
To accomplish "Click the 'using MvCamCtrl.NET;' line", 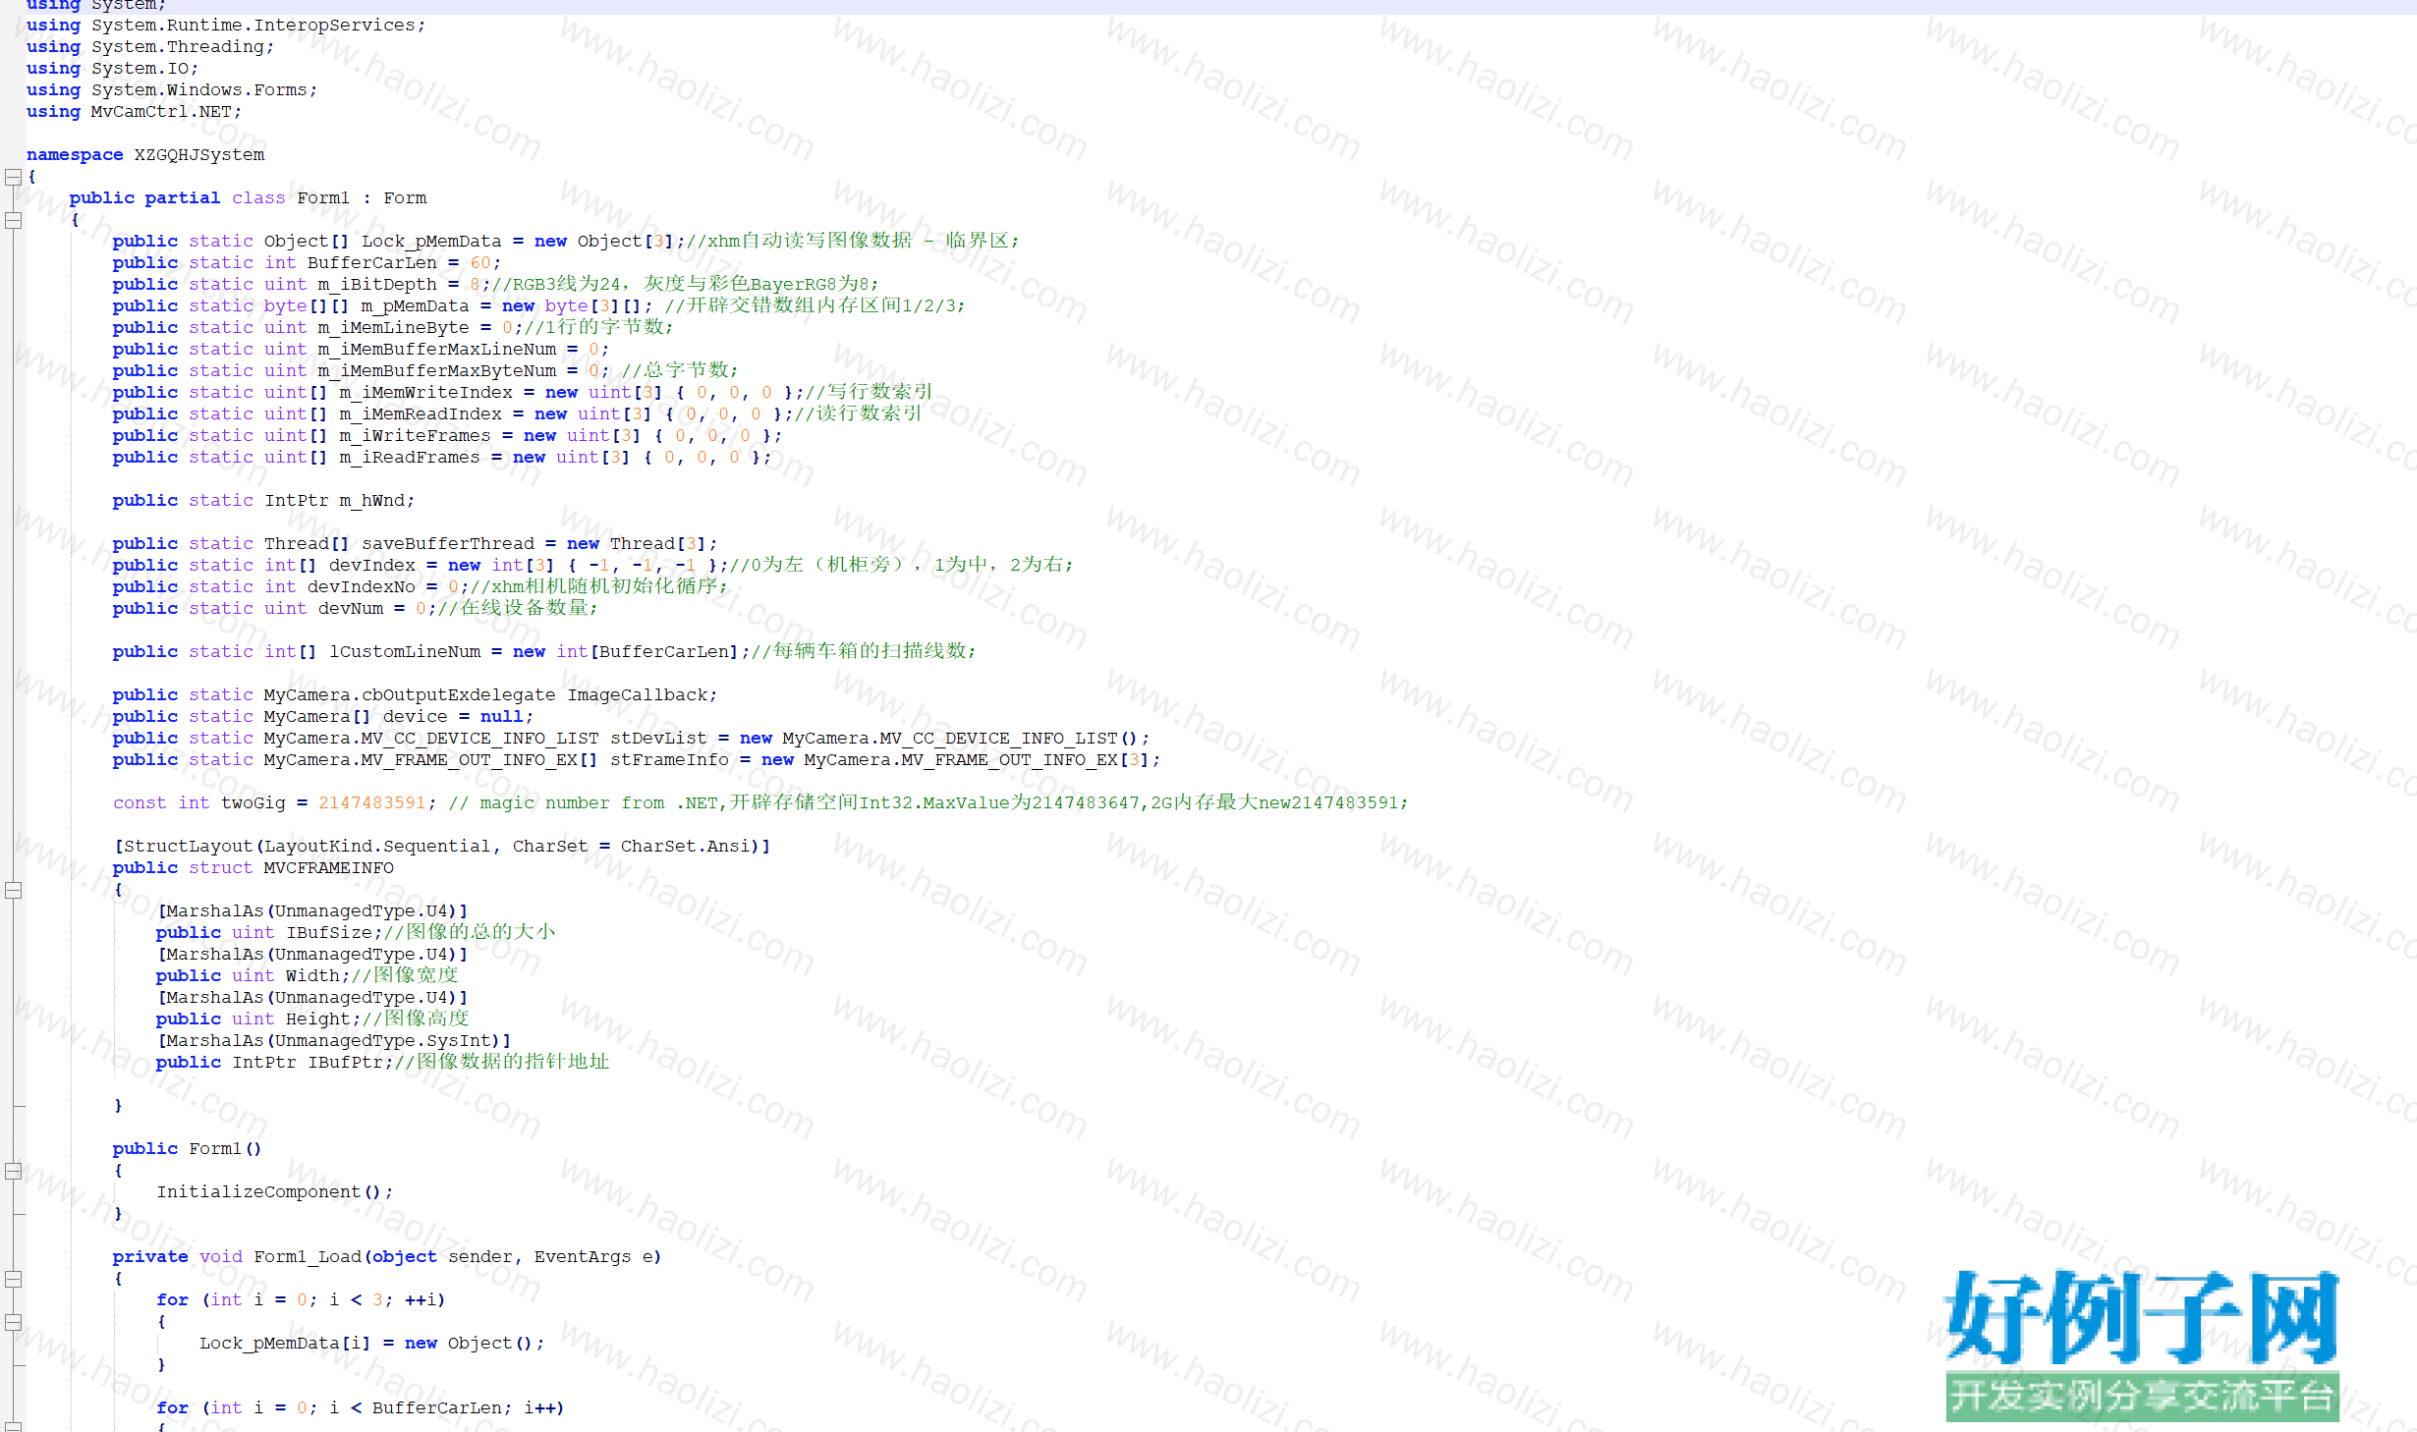I will point(134,112).
